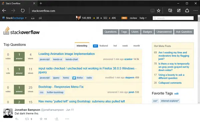This screenshot has width=200, height=125.
Task: Open Jonathan Sampson's tweet avatar
Action: 8,113
